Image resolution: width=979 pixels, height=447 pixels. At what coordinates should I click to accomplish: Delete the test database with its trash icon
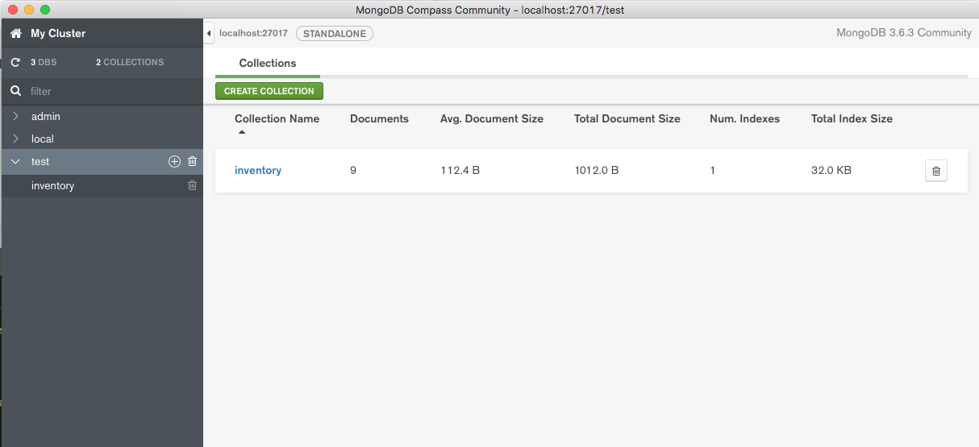[192, 161]
